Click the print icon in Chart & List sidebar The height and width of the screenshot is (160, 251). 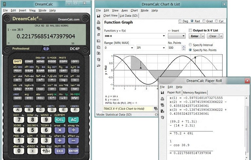point(99,22)
